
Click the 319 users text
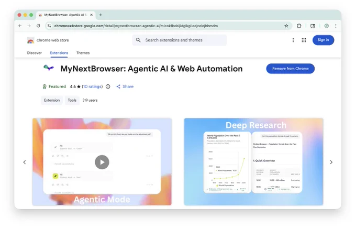(x=90, y=100)
